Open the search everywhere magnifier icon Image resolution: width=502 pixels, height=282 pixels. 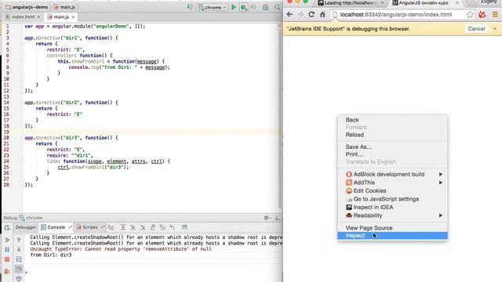point(277,7)
